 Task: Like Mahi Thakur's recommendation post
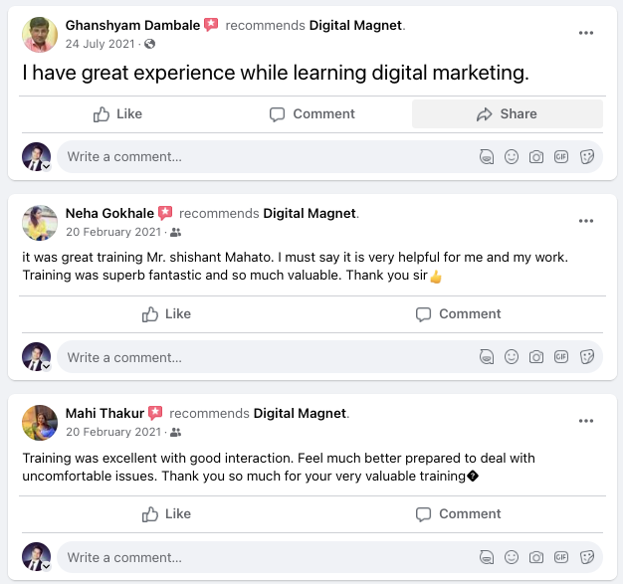pos(166,514)
